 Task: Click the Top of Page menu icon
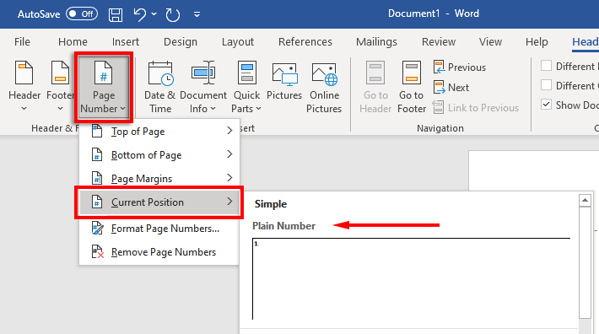(97, 131)
